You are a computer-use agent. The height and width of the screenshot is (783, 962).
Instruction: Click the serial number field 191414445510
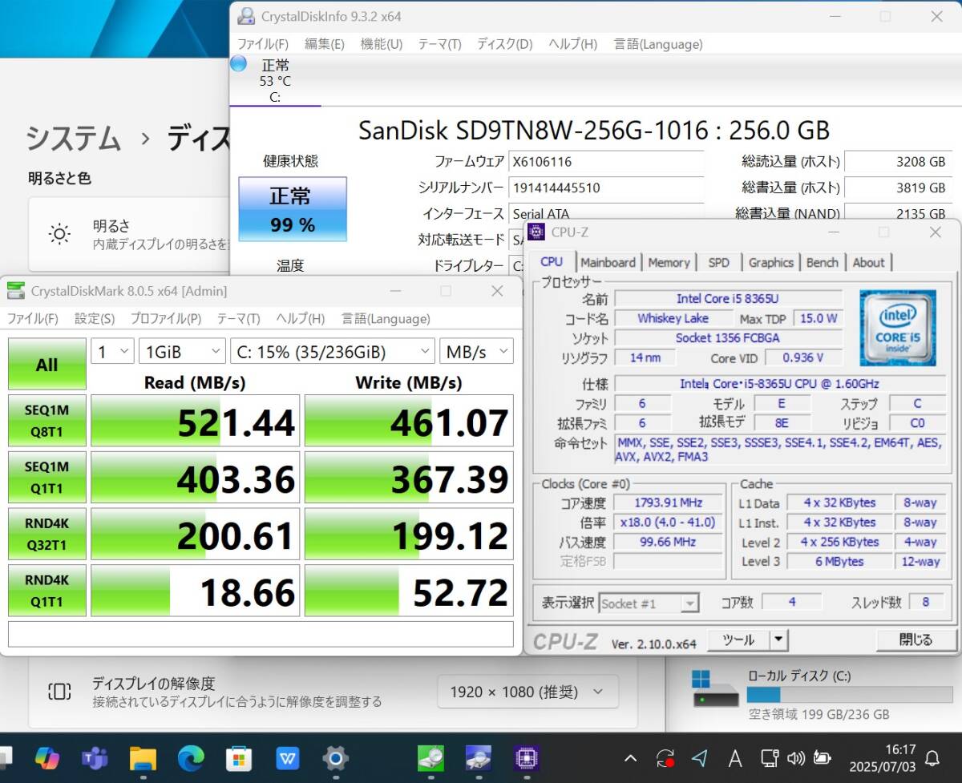(607, 188)
